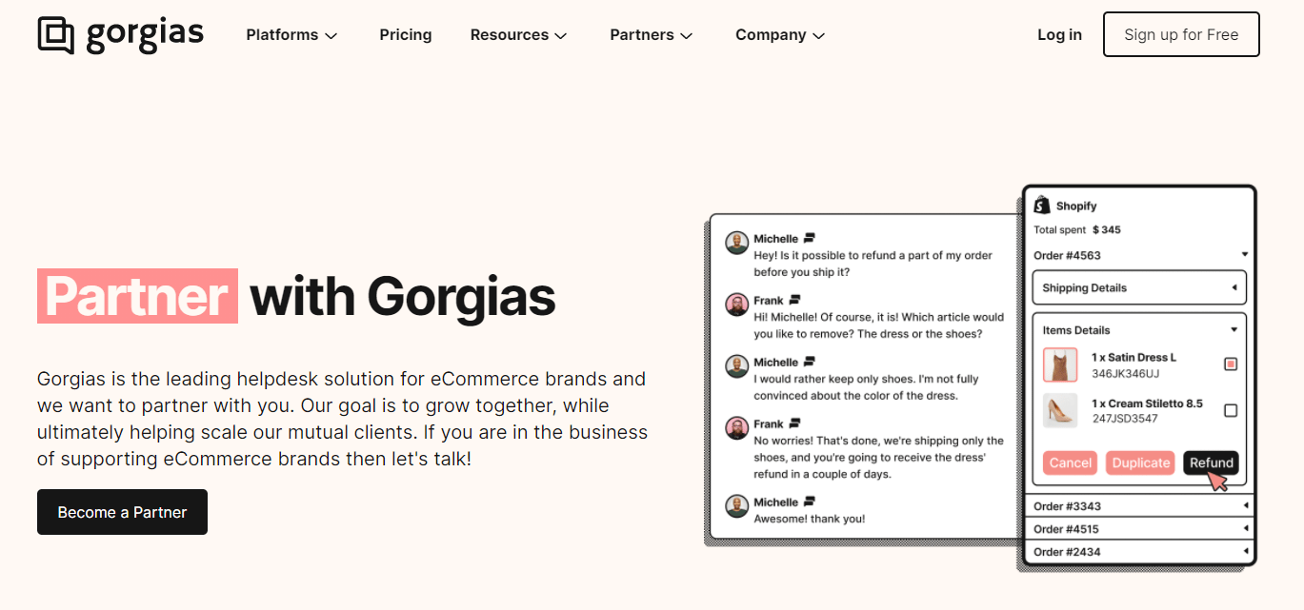This screenshot has height=610, width=1304.
Task: Click chat bubble icon next to first Michelle
Action: pos(809,238)
